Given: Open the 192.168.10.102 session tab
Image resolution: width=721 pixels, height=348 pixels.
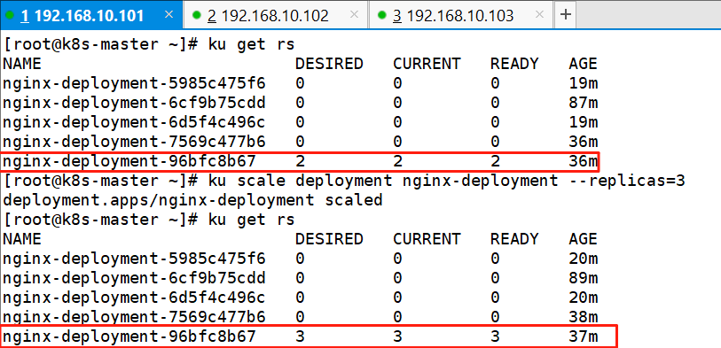Looking at the screenshot, I should point(276,15).
